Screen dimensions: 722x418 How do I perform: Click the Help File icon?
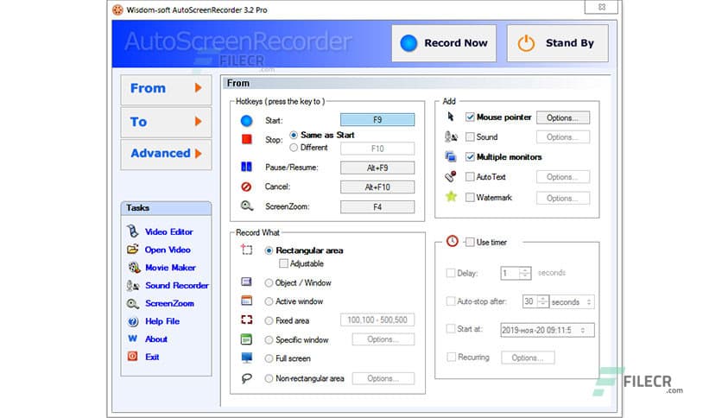[x=133, y=321]
